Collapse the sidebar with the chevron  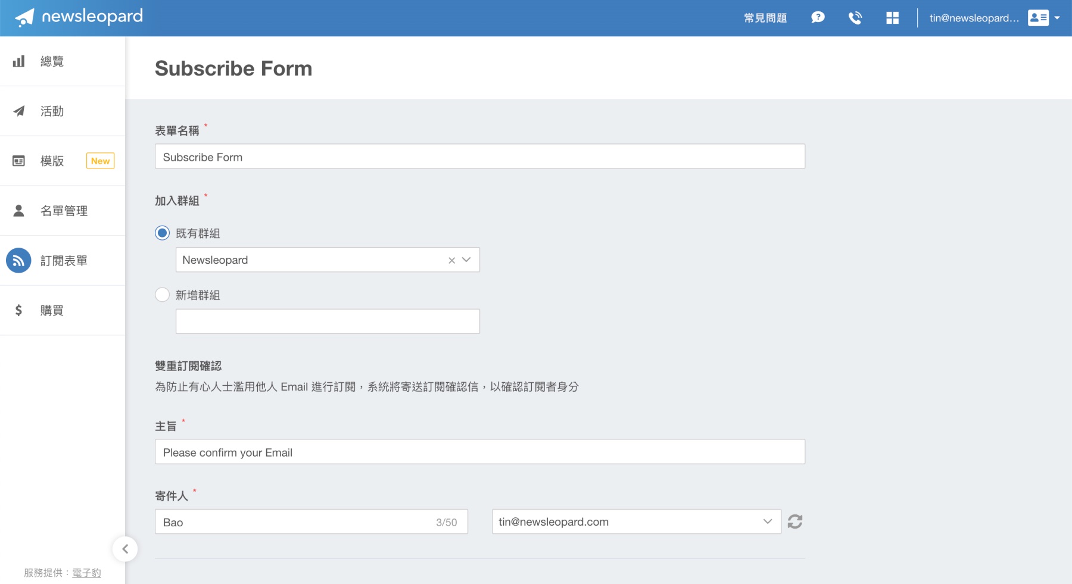point(125,549)
